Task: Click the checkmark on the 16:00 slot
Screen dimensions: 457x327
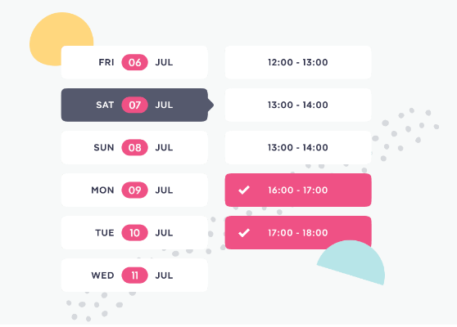Action: (244, 190)
